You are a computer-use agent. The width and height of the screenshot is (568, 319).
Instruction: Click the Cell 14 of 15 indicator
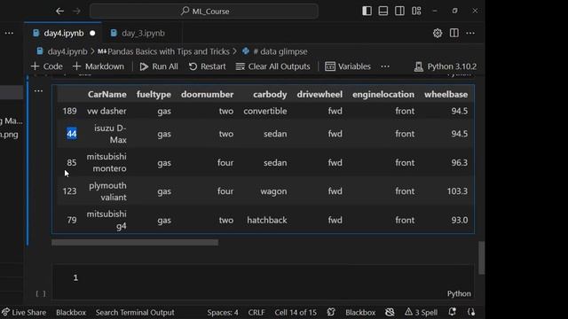click(296, 312)
